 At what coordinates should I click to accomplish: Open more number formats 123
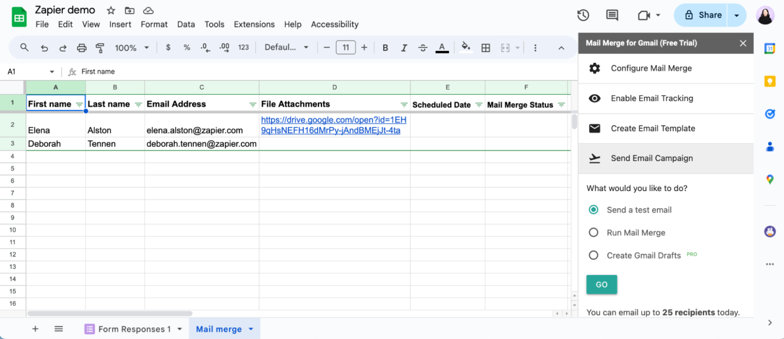click(243, 48)
